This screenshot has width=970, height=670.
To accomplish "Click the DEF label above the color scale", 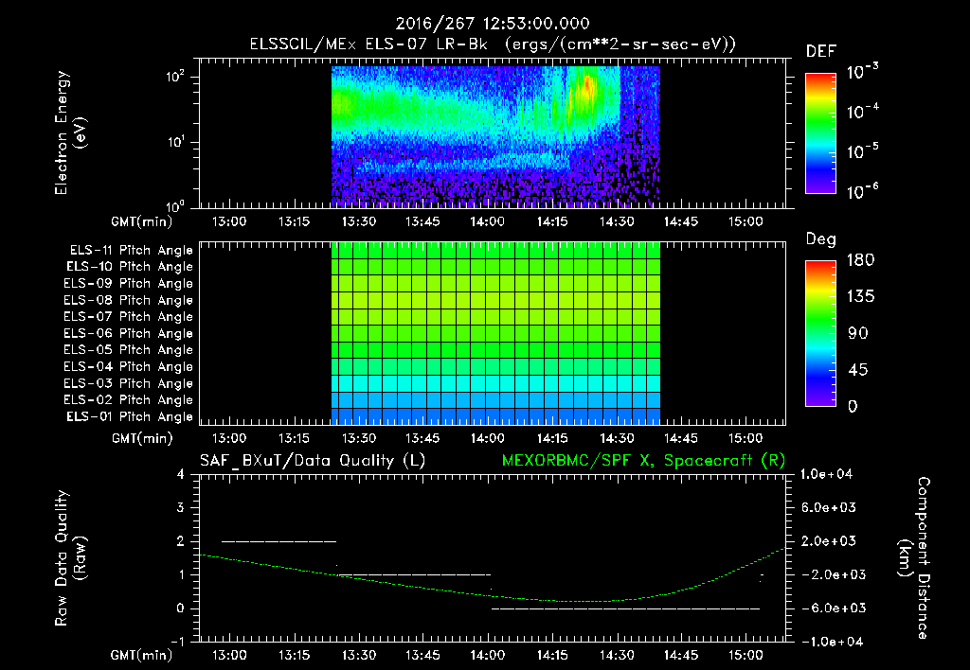I will click(821, 52).
